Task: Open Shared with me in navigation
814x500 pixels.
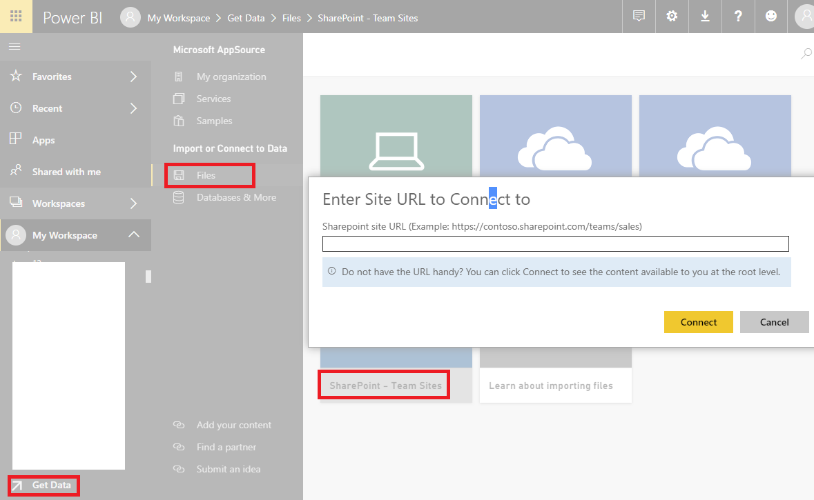Action: [66, 172]
